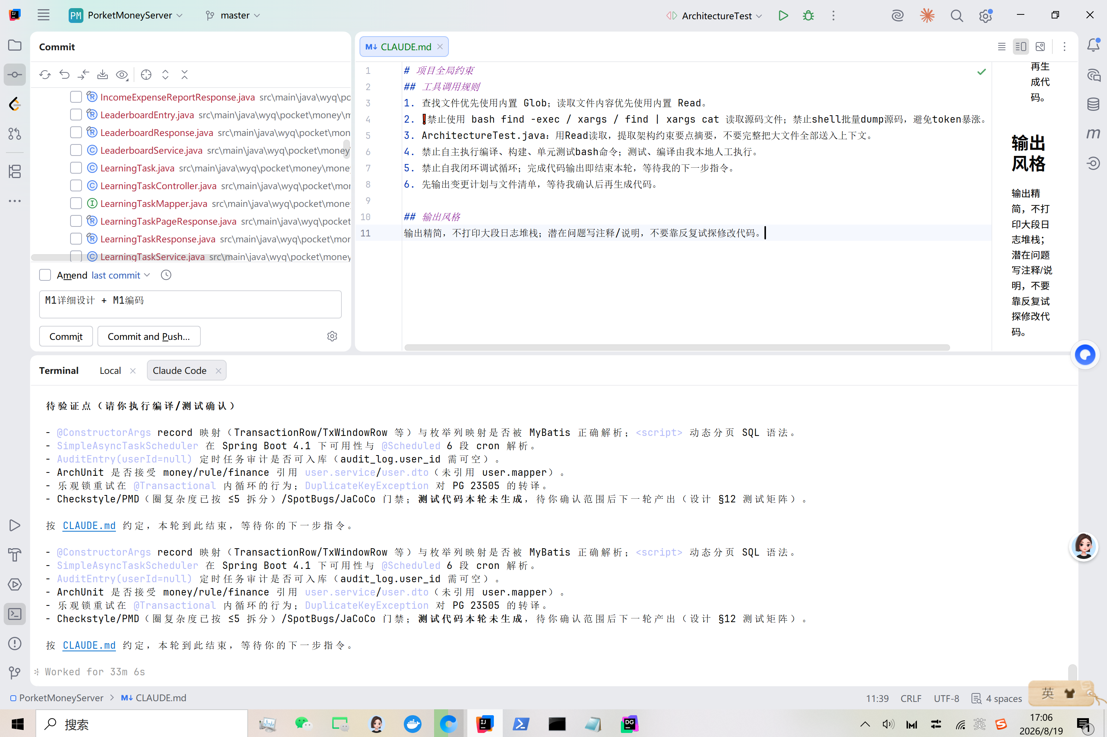Open Search Everywhere magnifier icon
The width and height of the screenshot is (1107, 737).
[x=957, y=16]
